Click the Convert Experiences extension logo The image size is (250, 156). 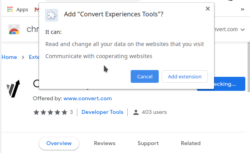coord(13,89)
